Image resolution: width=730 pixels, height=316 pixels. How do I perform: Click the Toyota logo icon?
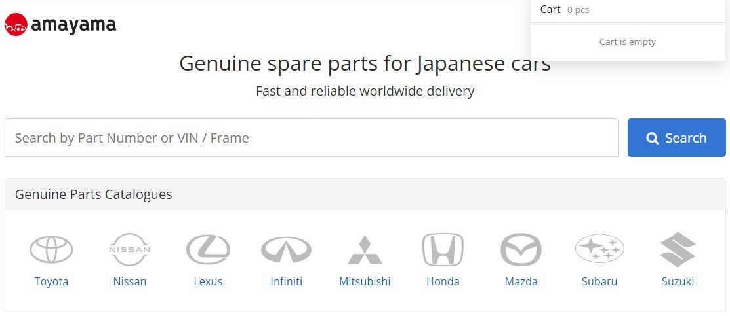(51, 249)
